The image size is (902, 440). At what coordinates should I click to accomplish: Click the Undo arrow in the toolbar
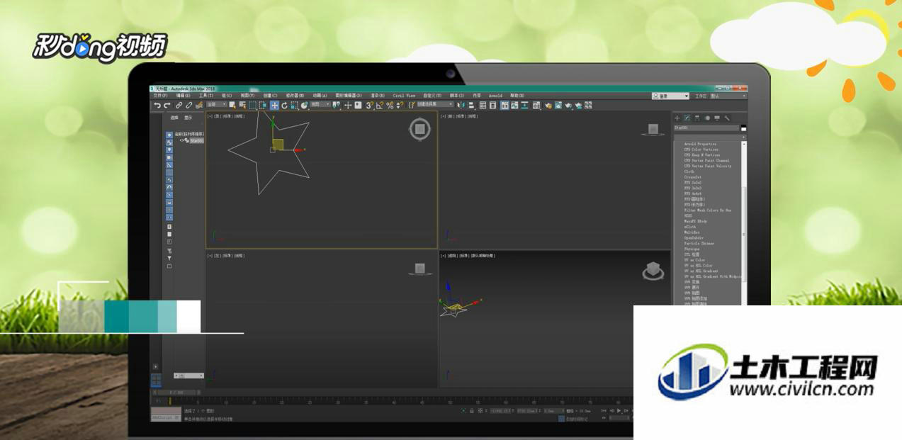click(157, 105)
